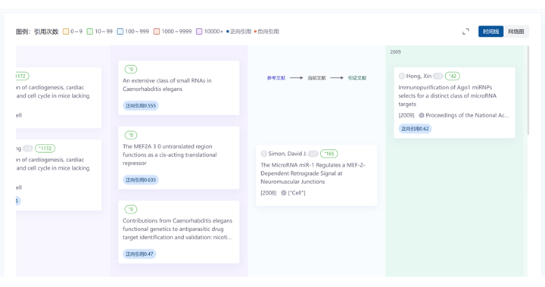Click the additional authors badge after Simon, David J.
The image size is (545, 287).
(x=313, y=154)
